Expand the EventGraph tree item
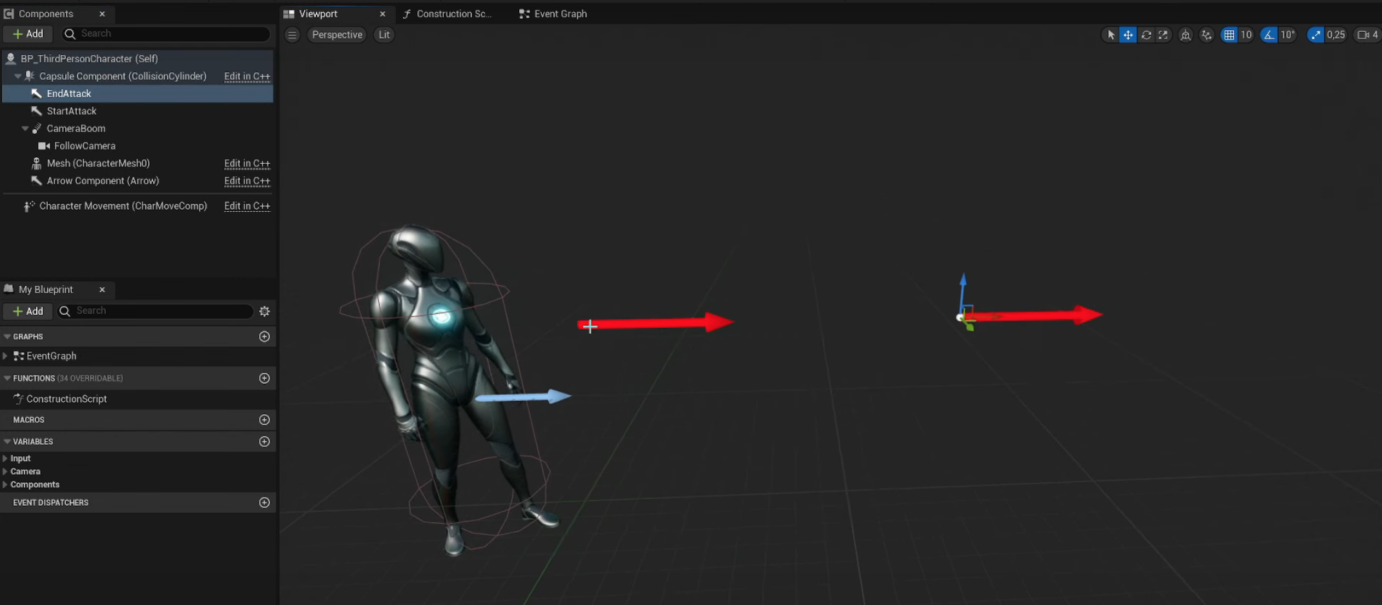The height and width of the screenshot is (605, 1382). click(x=5, y=356)
